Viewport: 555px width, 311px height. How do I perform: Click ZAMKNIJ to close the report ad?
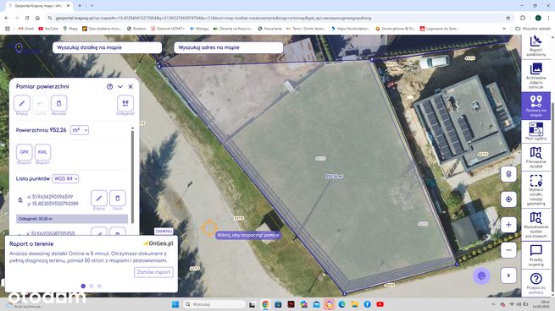[164, 231]
